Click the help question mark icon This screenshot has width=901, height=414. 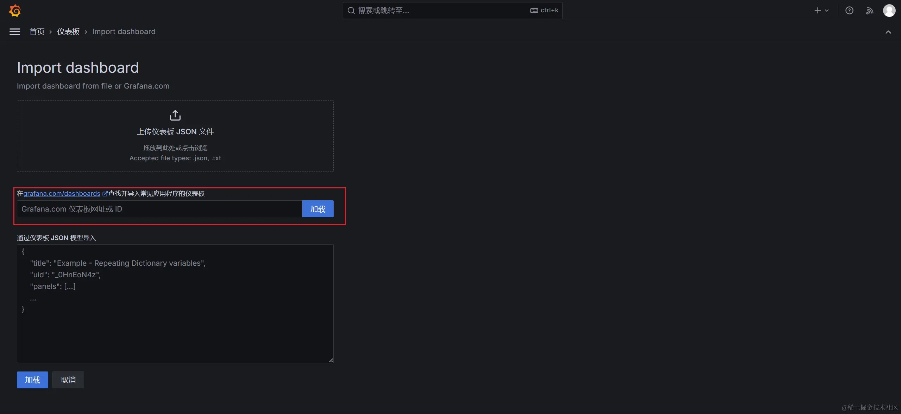[849, 11]
